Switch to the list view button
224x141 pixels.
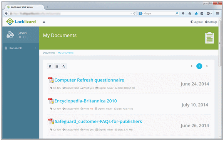coord(57,66)
